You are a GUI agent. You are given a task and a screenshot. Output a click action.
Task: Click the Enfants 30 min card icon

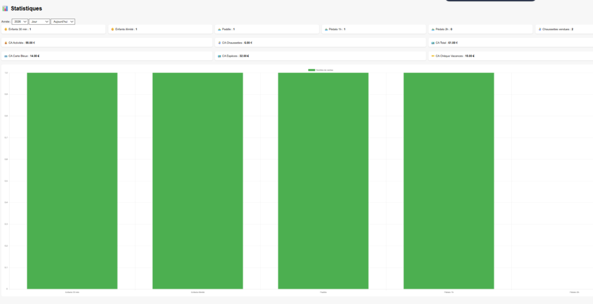6,29
